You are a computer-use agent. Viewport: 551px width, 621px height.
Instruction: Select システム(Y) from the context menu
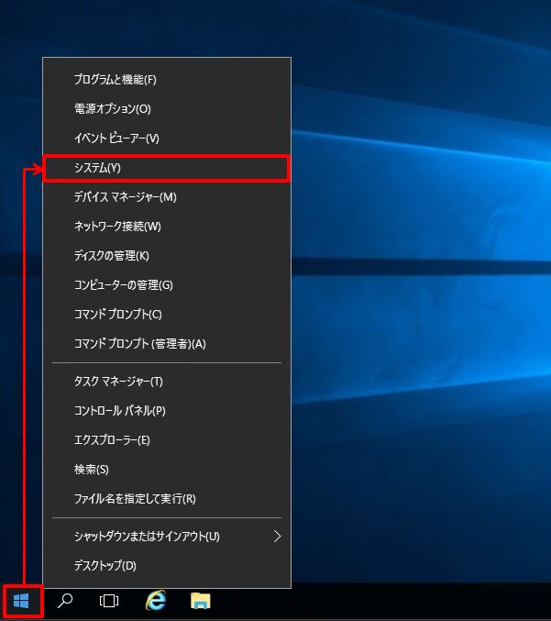click(x=167, y=168)
